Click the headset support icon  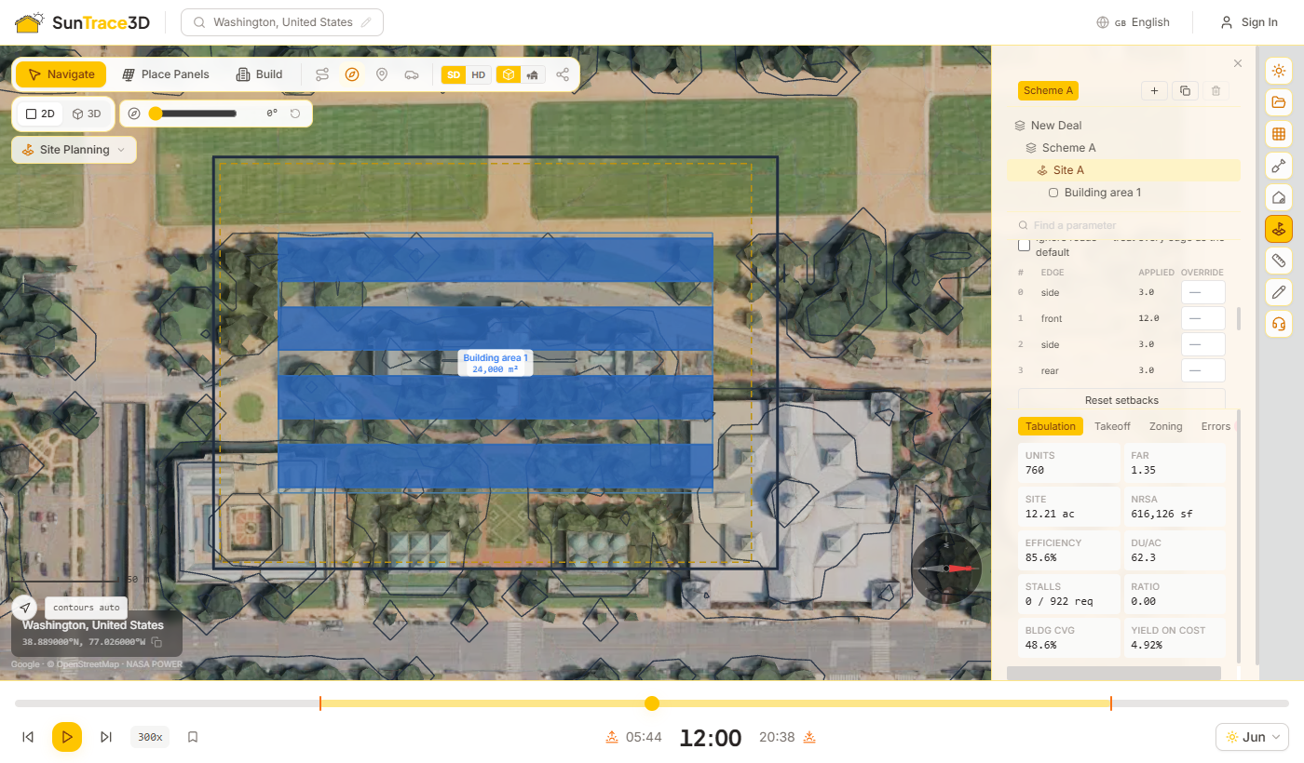pos(1279,324)
